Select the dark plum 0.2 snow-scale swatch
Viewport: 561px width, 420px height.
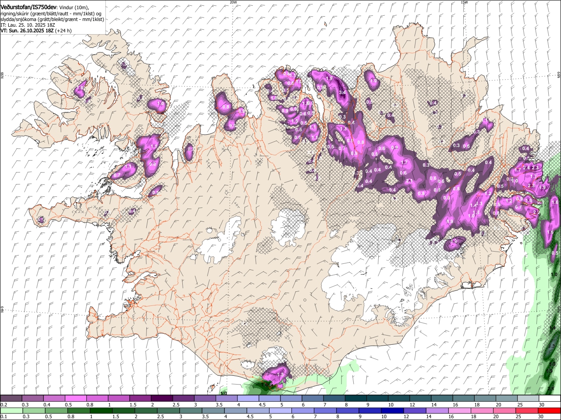point(11,398)
